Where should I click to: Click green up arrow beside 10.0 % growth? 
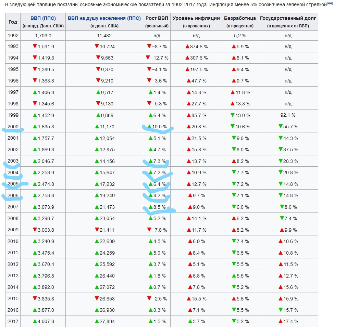coord(149,126)
